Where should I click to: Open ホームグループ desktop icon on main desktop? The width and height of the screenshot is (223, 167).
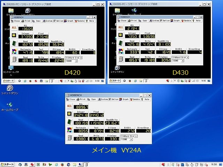[x=10, y=105]
